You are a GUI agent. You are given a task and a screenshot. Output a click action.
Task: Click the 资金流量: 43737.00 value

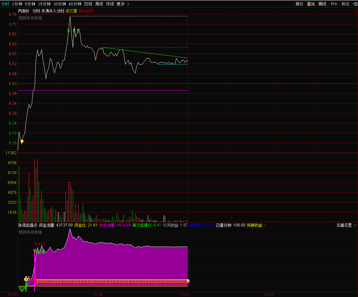coord(56,225)
